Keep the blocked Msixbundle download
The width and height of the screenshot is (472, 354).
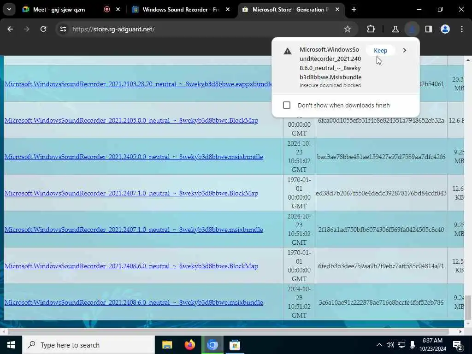[x=380, y=50]
